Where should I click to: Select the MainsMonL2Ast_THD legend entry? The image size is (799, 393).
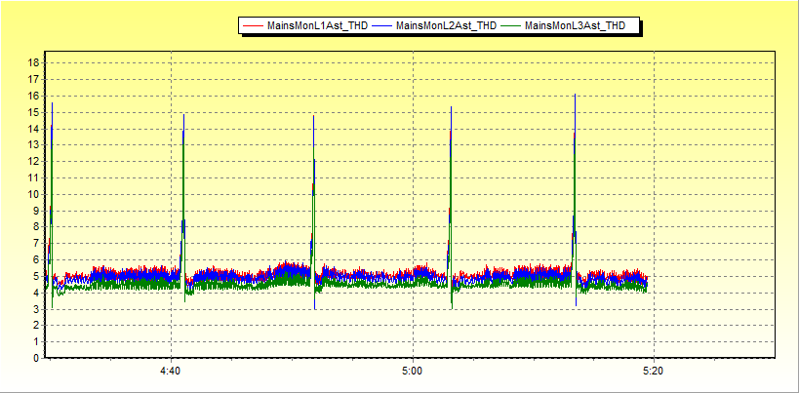pos(446,26)
